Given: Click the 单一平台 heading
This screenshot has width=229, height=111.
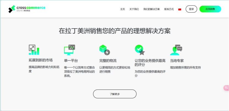Looking at the screenshot, I should coord(71,61).
